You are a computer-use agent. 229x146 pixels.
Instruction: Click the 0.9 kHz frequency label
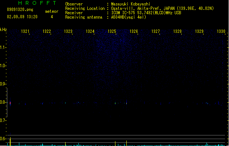[3, 84]
